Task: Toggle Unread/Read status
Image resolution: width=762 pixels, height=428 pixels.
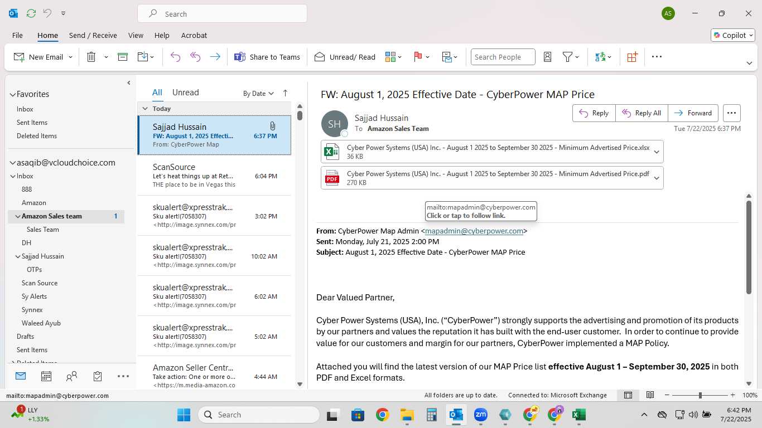Action: tap(345, 57)
